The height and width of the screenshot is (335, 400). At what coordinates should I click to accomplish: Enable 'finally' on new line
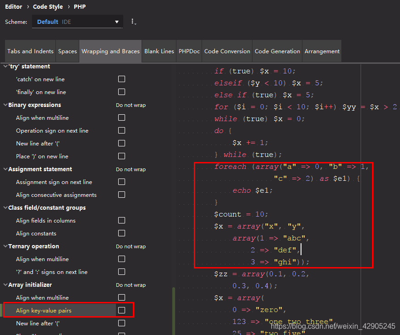click(x=121, y=92)
